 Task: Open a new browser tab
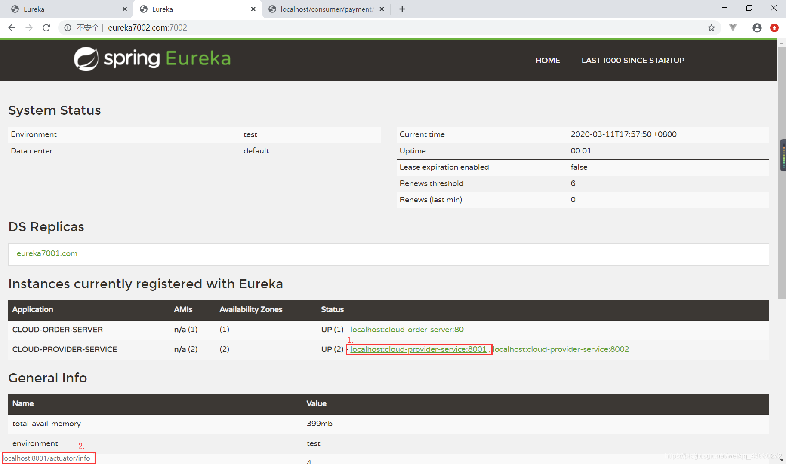pyautogui.click(x=402, y=9)
